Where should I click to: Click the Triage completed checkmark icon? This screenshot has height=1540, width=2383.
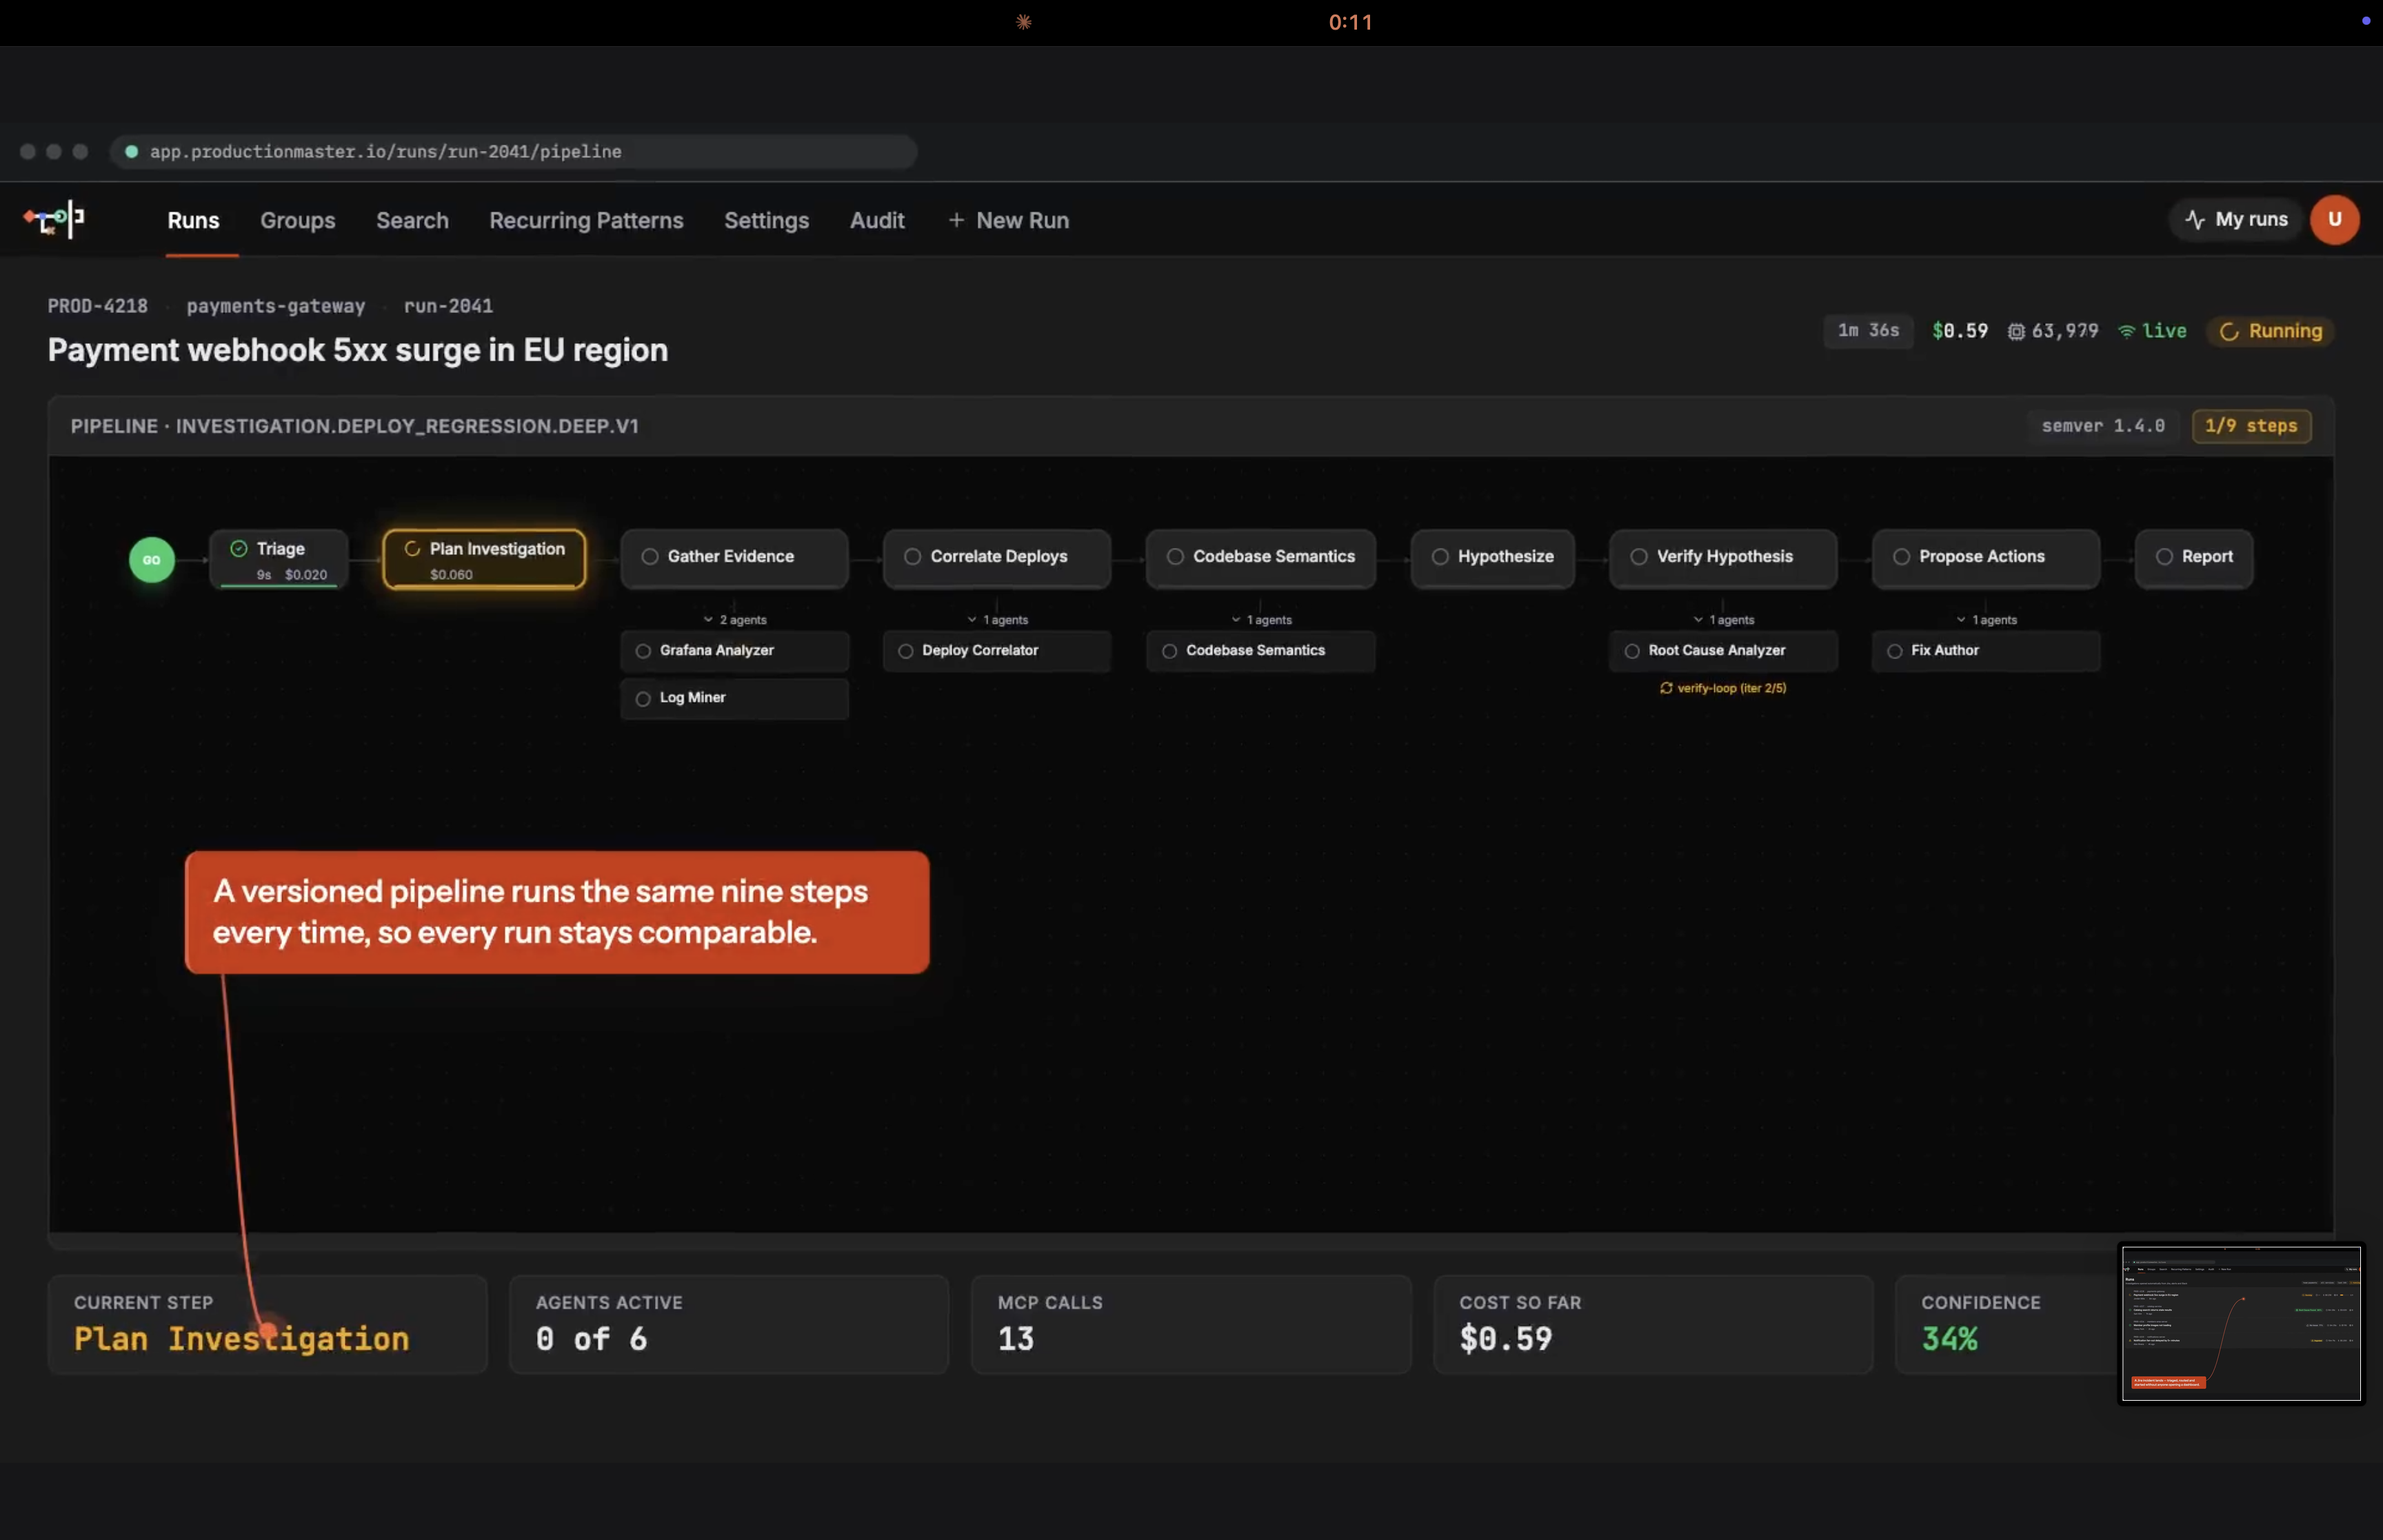tap(239, 548)
